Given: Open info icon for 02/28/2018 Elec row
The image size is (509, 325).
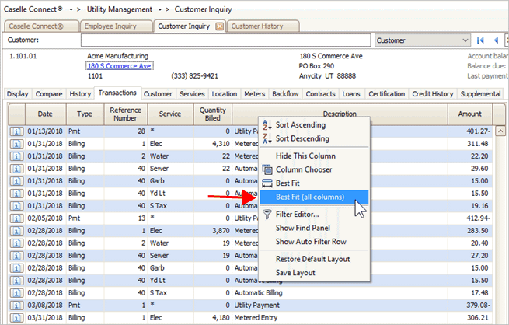Looking at the screenshot, I should 16,231.
